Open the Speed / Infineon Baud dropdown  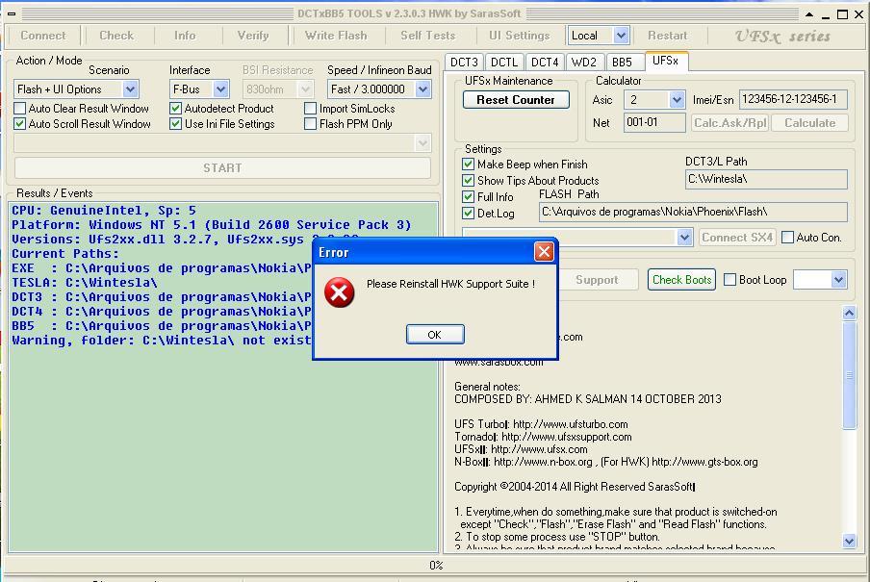point(422,89)
